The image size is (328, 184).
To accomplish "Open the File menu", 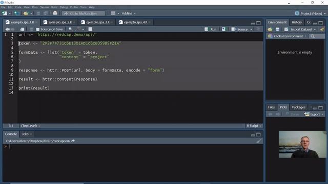I will click(x=3, y=7).
